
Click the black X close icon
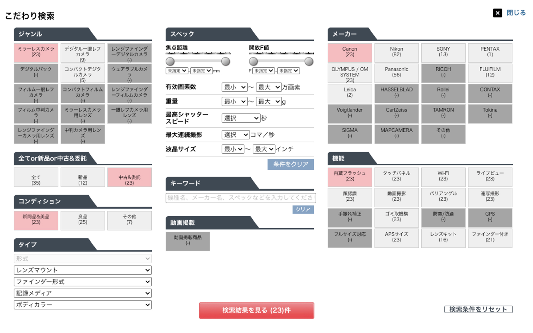pyautogui.click(x=497, y=13)
